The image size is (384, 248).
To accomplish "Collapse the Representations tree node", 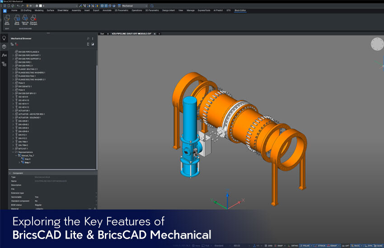I will (x=13, y=152).
